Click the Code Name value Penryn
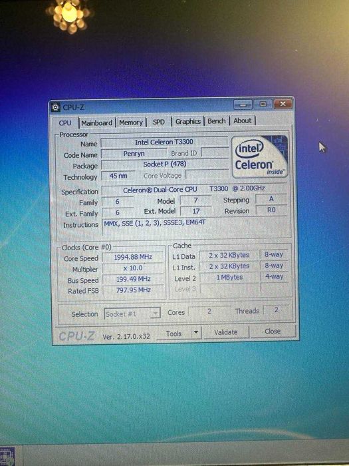The width and height of the screenshot is (349, 466). click(x=134, y=154)
